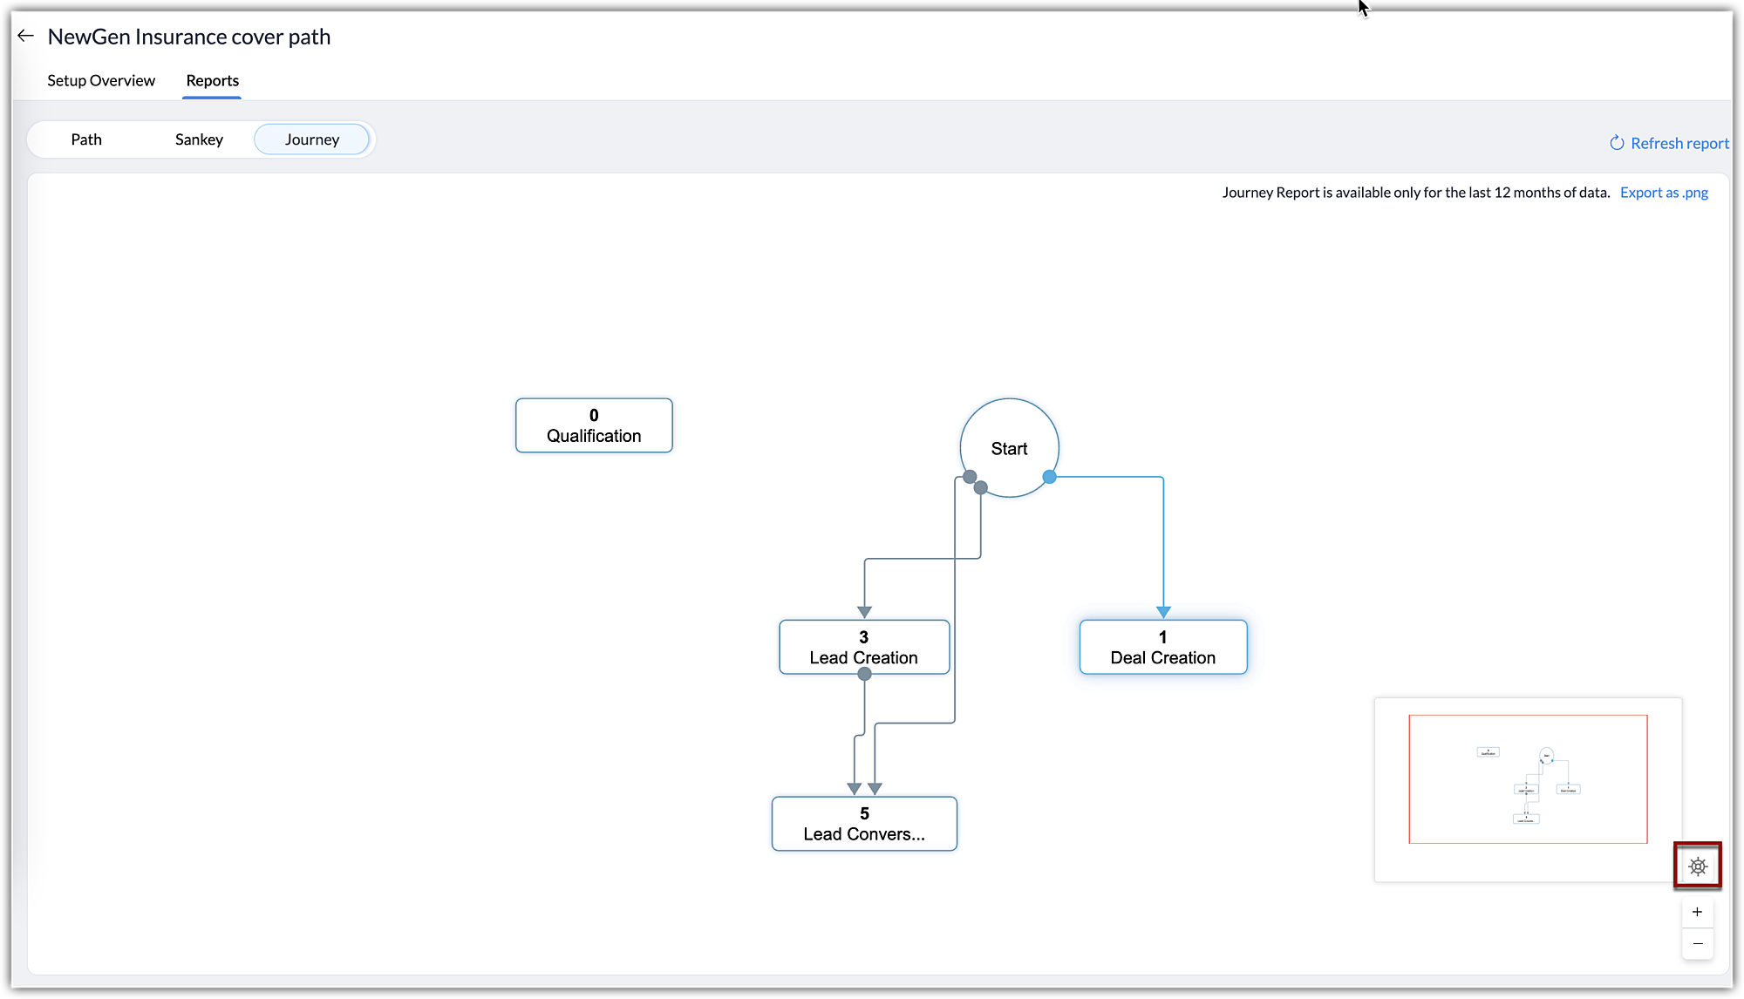
Task: Click the Refresh report link
Action: click(x=1669, y=143)
